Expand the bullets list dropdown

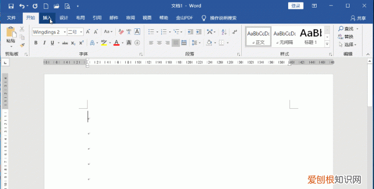tap(157, 32)
